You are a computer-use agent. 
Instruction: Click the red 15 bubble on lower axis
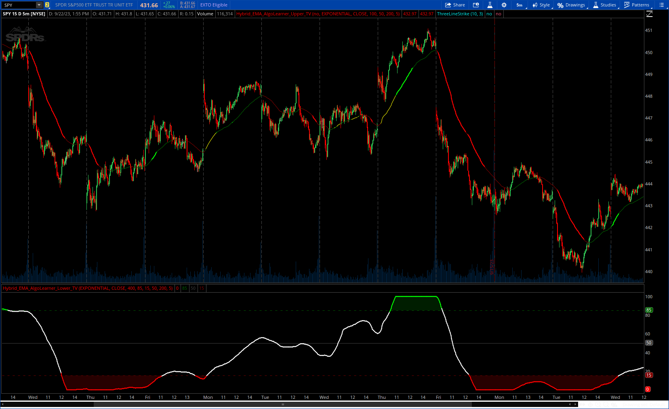pyautogui.click(x=649, y=375)
